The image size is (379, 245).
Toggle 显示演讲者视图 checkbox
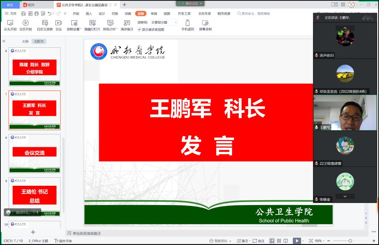pyautogui.click(x=139, y=30)
